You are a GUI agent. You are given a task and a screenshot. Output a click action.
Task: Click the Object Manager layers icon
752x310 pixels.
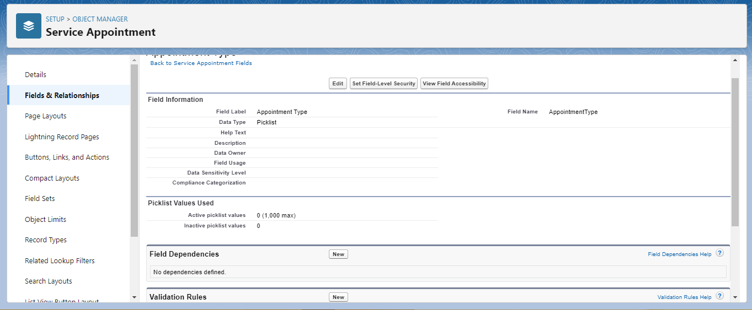point(29,26)
